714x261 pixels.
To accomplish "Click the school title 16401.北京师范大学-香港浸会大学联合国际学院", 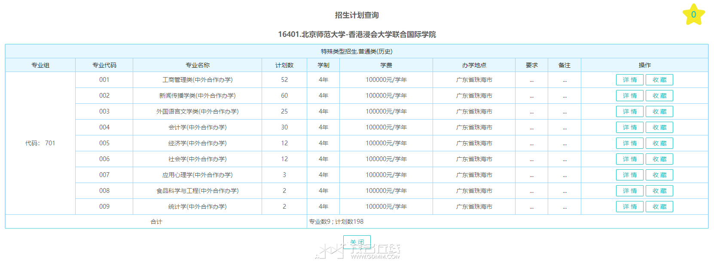I will (x=357, y=34).
